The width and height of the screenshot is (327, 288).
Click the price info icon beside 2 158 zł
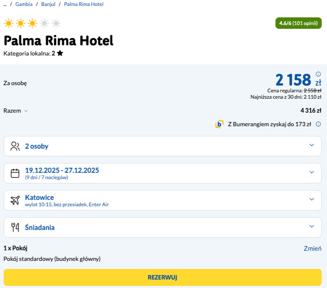point(318,74)
